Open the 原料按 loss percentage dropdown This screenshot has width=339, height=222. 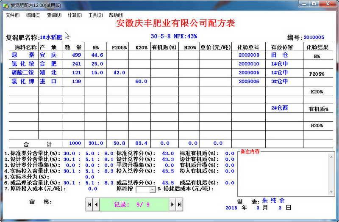[x=153, y=190]
